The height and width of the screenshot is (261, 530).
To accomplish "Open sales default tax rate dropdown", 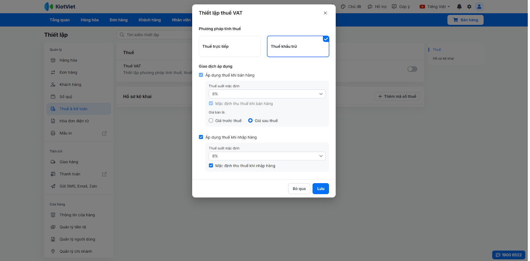I will click(x=267, y=94).
